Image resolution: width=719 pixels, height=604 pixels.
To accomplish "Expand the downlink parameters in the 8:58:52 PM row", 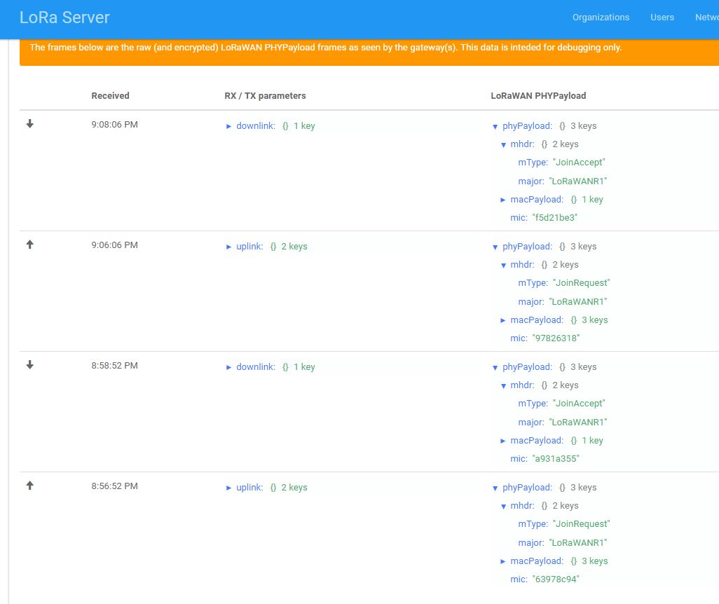I will click(228, 367).
